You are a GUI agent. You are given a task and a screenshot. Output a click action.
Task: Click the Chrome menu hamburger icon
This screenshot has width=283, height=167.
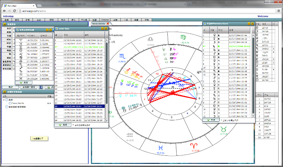[x=278, y=11]
